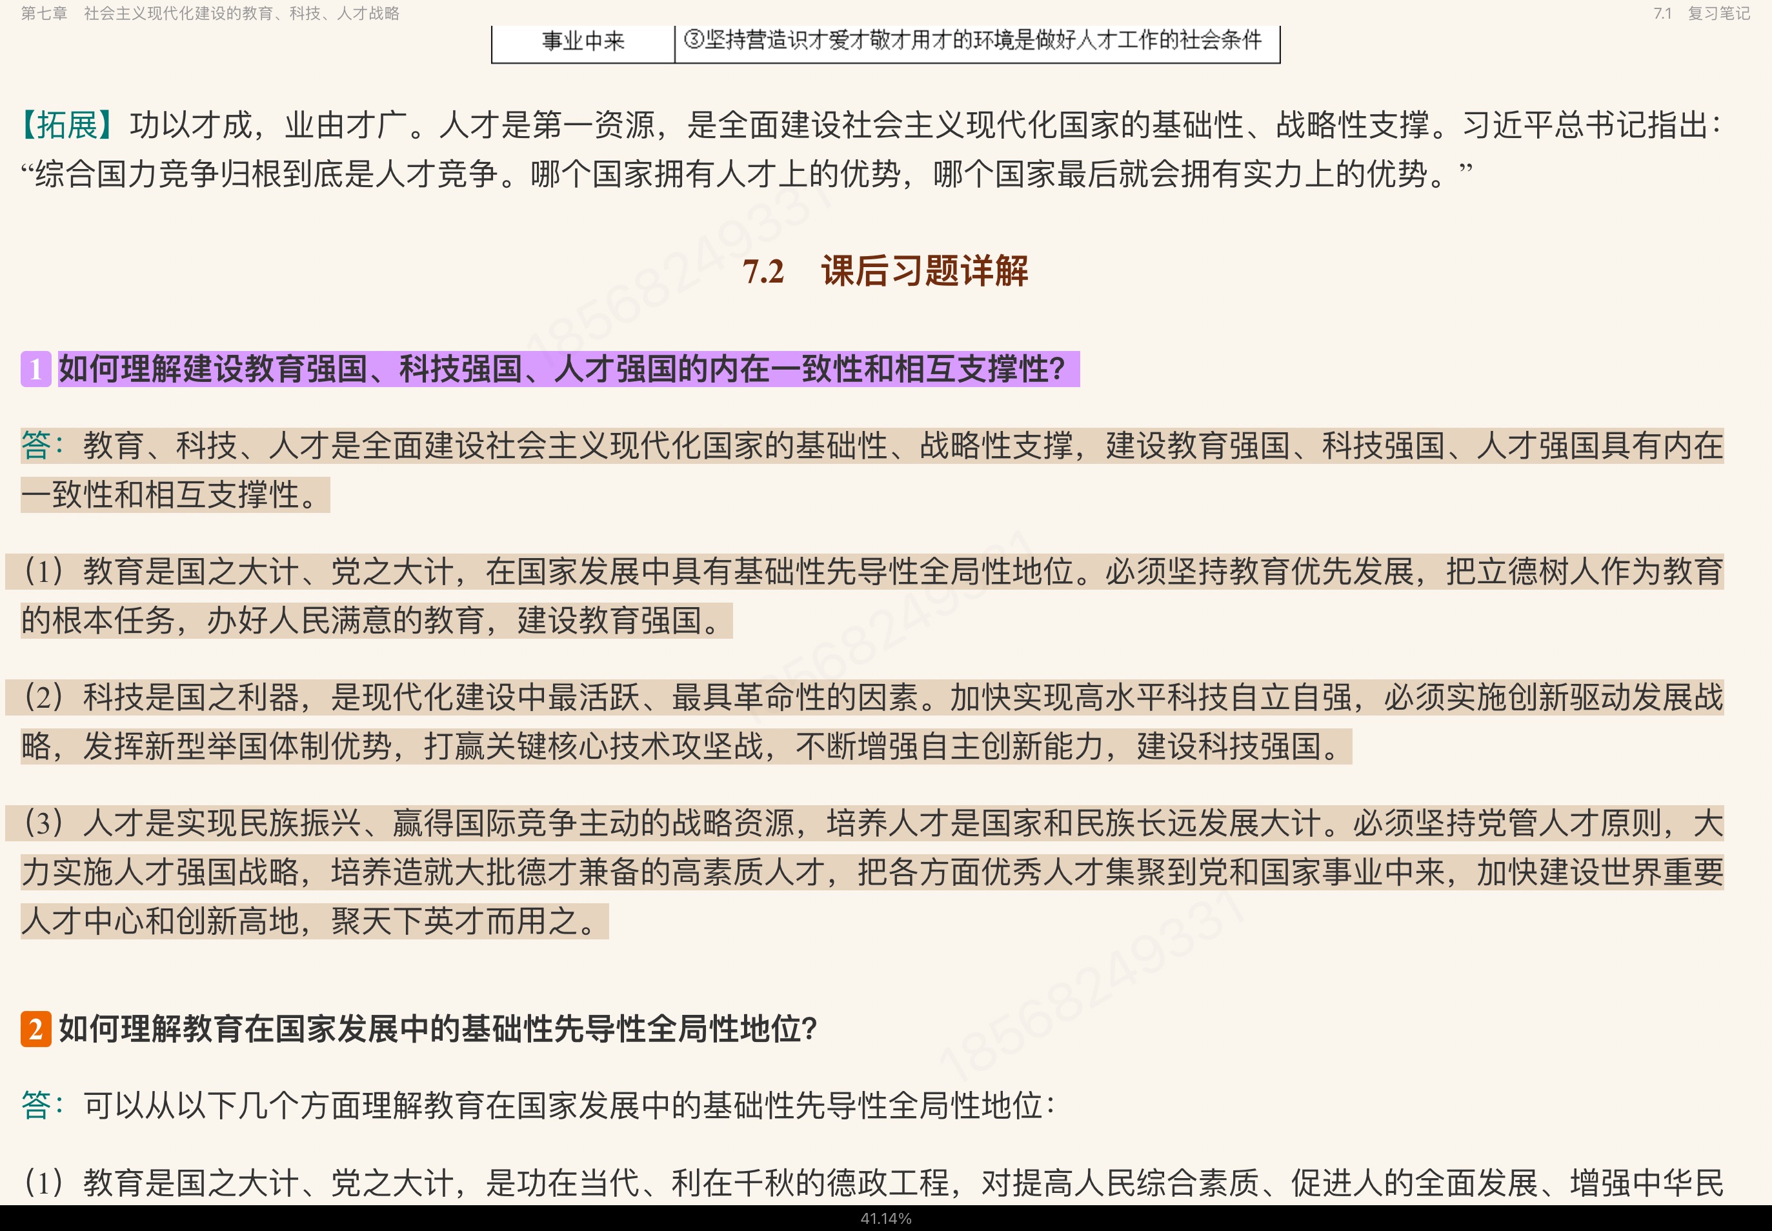Click the 7.2 课后习题详解 section heading
This screenshot has height=1231, width=1772.
coord(885,272)
